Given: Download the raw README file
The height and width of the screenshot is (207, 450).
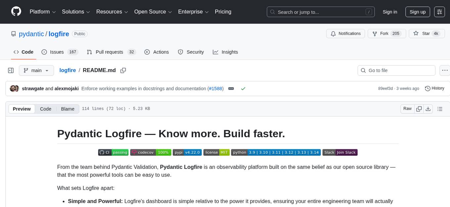Looking at the screenshot, I should coord(428,108).
